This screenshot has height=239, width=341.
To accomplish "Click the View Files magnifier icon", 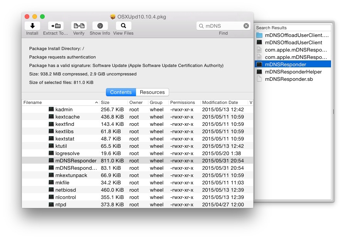I will [x=123, y=26].
